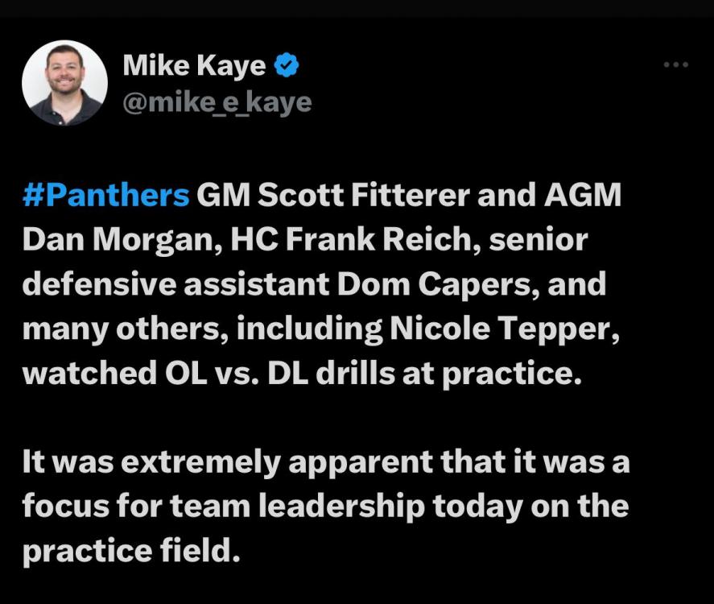The width and height of the screenshot is (714, 604).
Task: Click the blue verified badge
Action: coord(287,65)
